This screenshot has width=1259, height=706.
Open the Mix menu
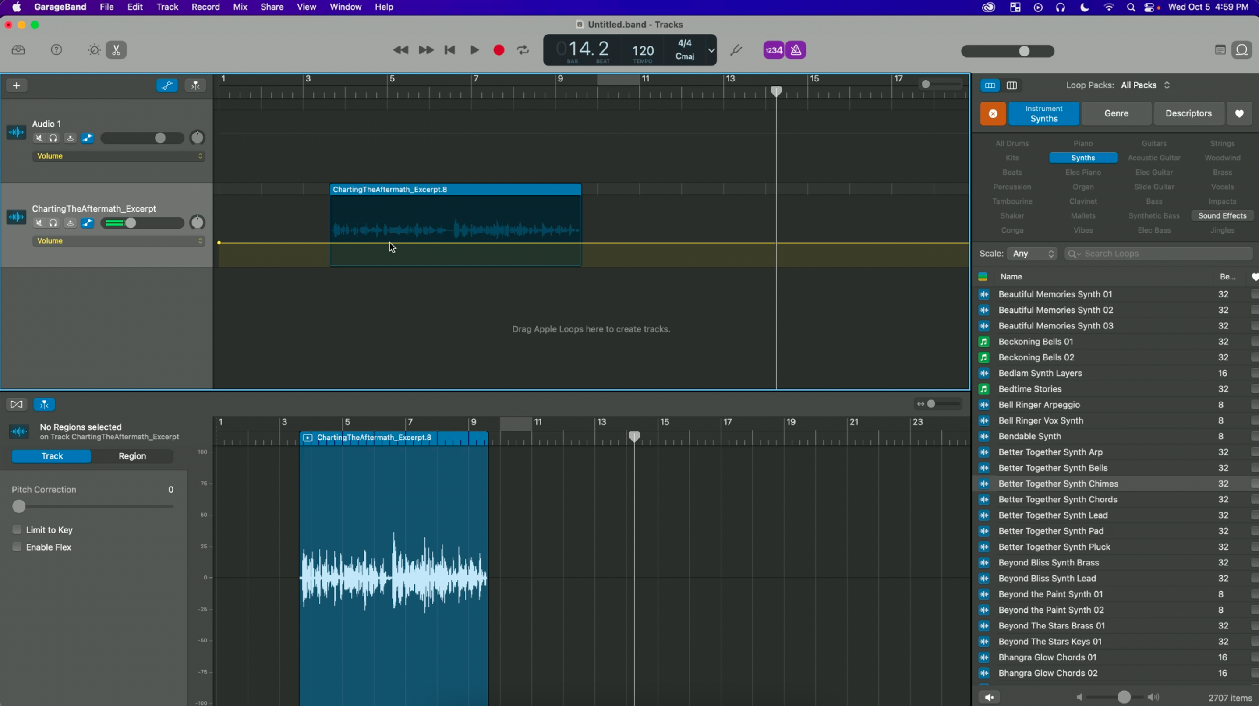click(240, 7)
